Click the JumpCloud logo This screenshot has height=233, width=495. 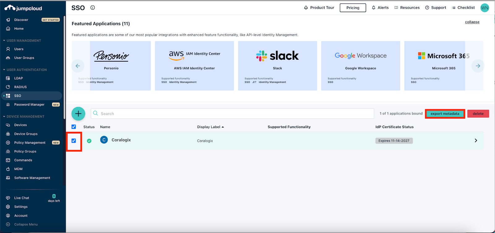click(23, 8)
